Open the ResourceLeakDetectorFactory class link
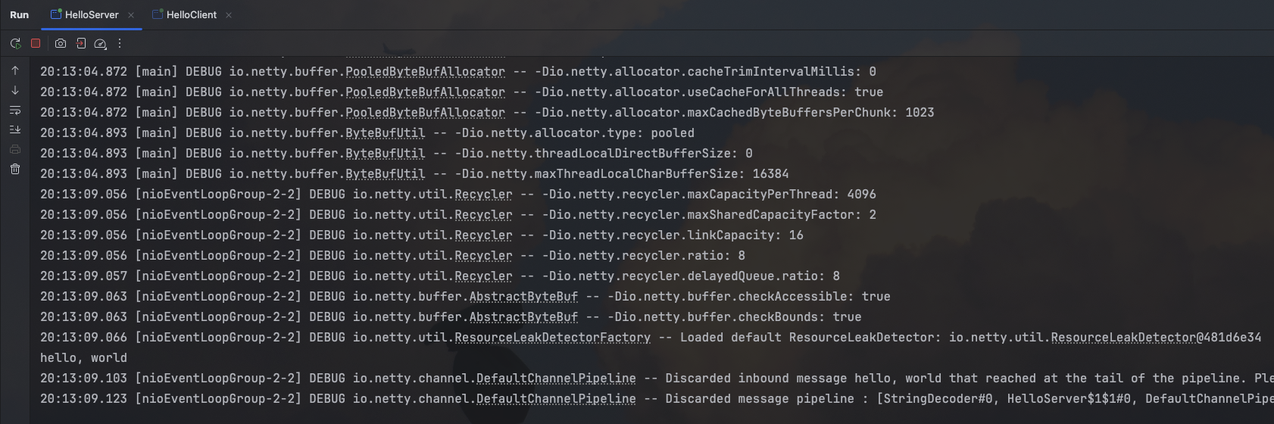 coord(552,338)
